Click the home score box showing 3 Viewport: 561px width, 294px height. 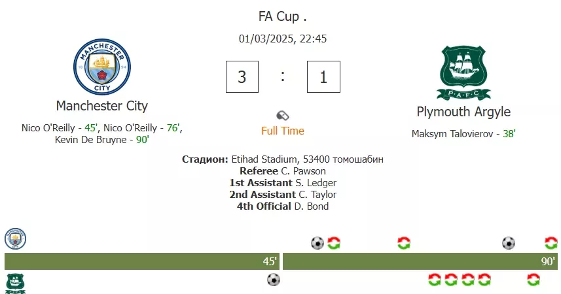point(242,77)
